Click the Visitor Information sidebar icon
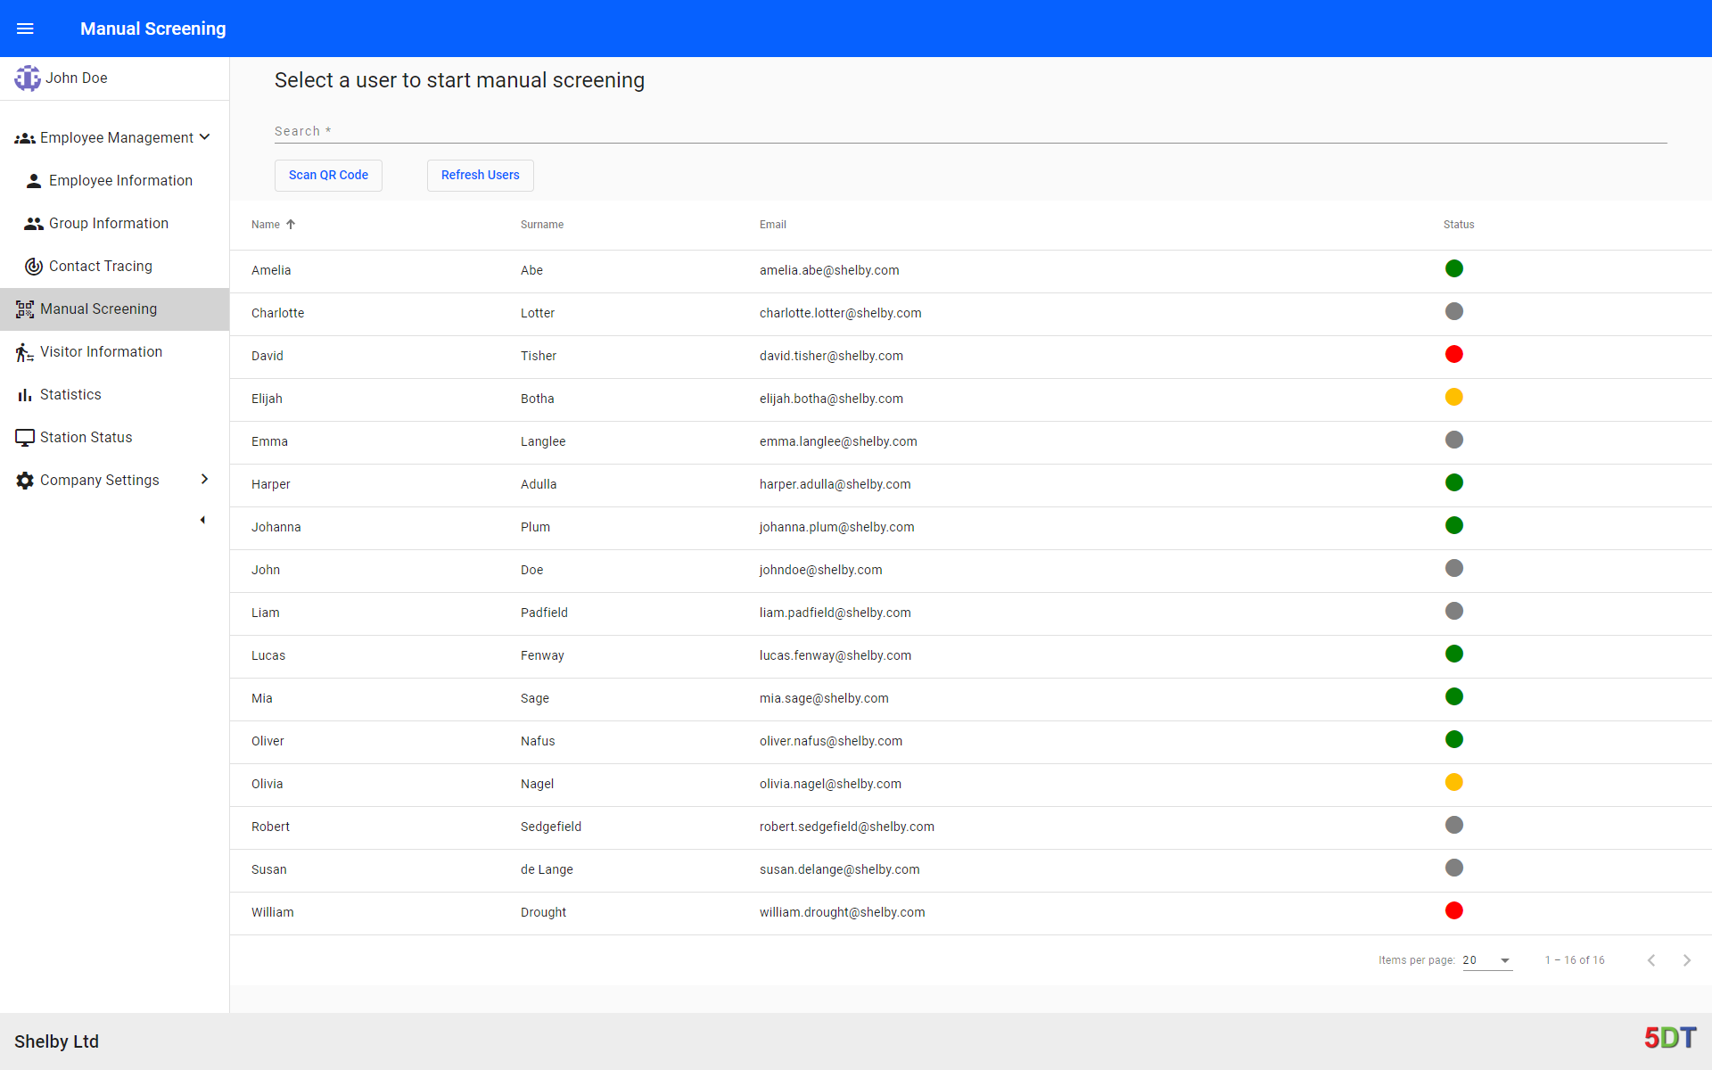The width and height of the screenshot is (1712, 1070). 25,351
